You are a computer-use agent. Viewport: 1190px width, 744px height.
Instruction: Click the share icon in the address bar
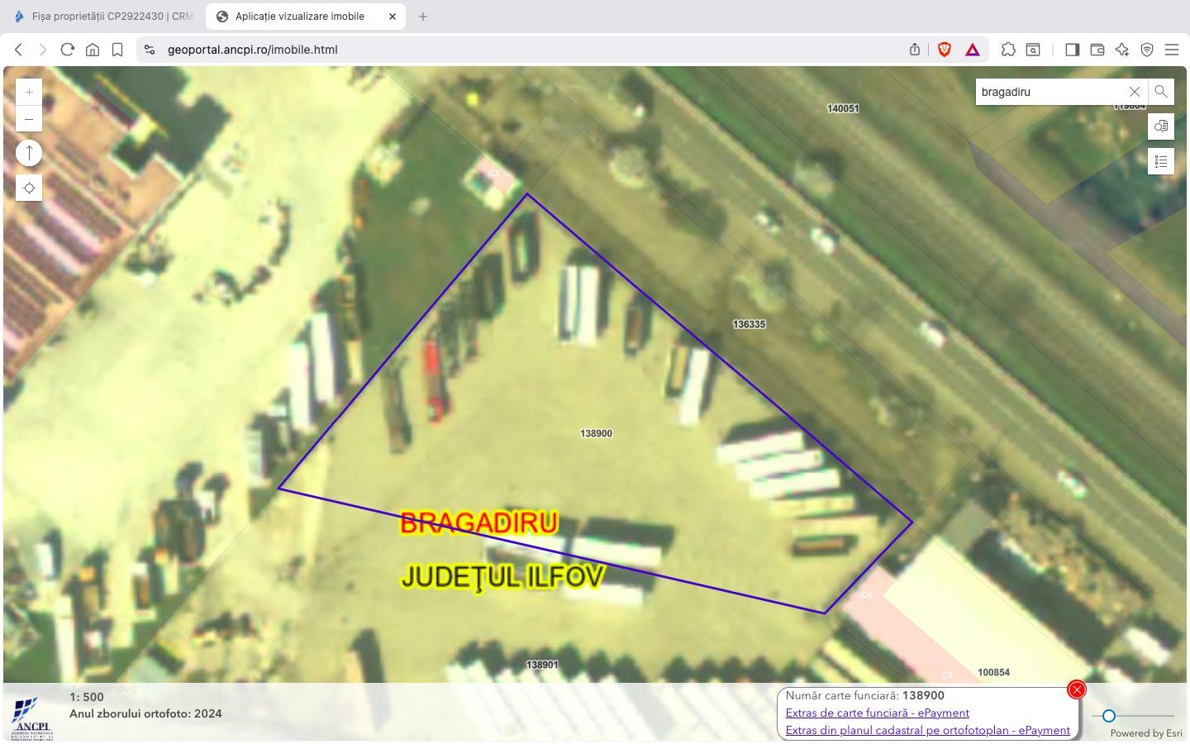pos(914,50)
